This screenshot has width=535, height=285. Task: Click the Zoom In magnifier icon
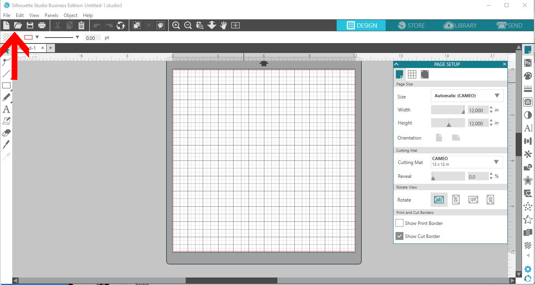pos(176,25)
